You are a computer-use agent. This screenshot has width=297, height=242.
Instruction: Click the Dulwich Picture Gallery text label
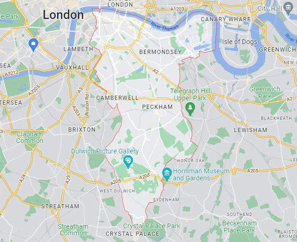105,151
